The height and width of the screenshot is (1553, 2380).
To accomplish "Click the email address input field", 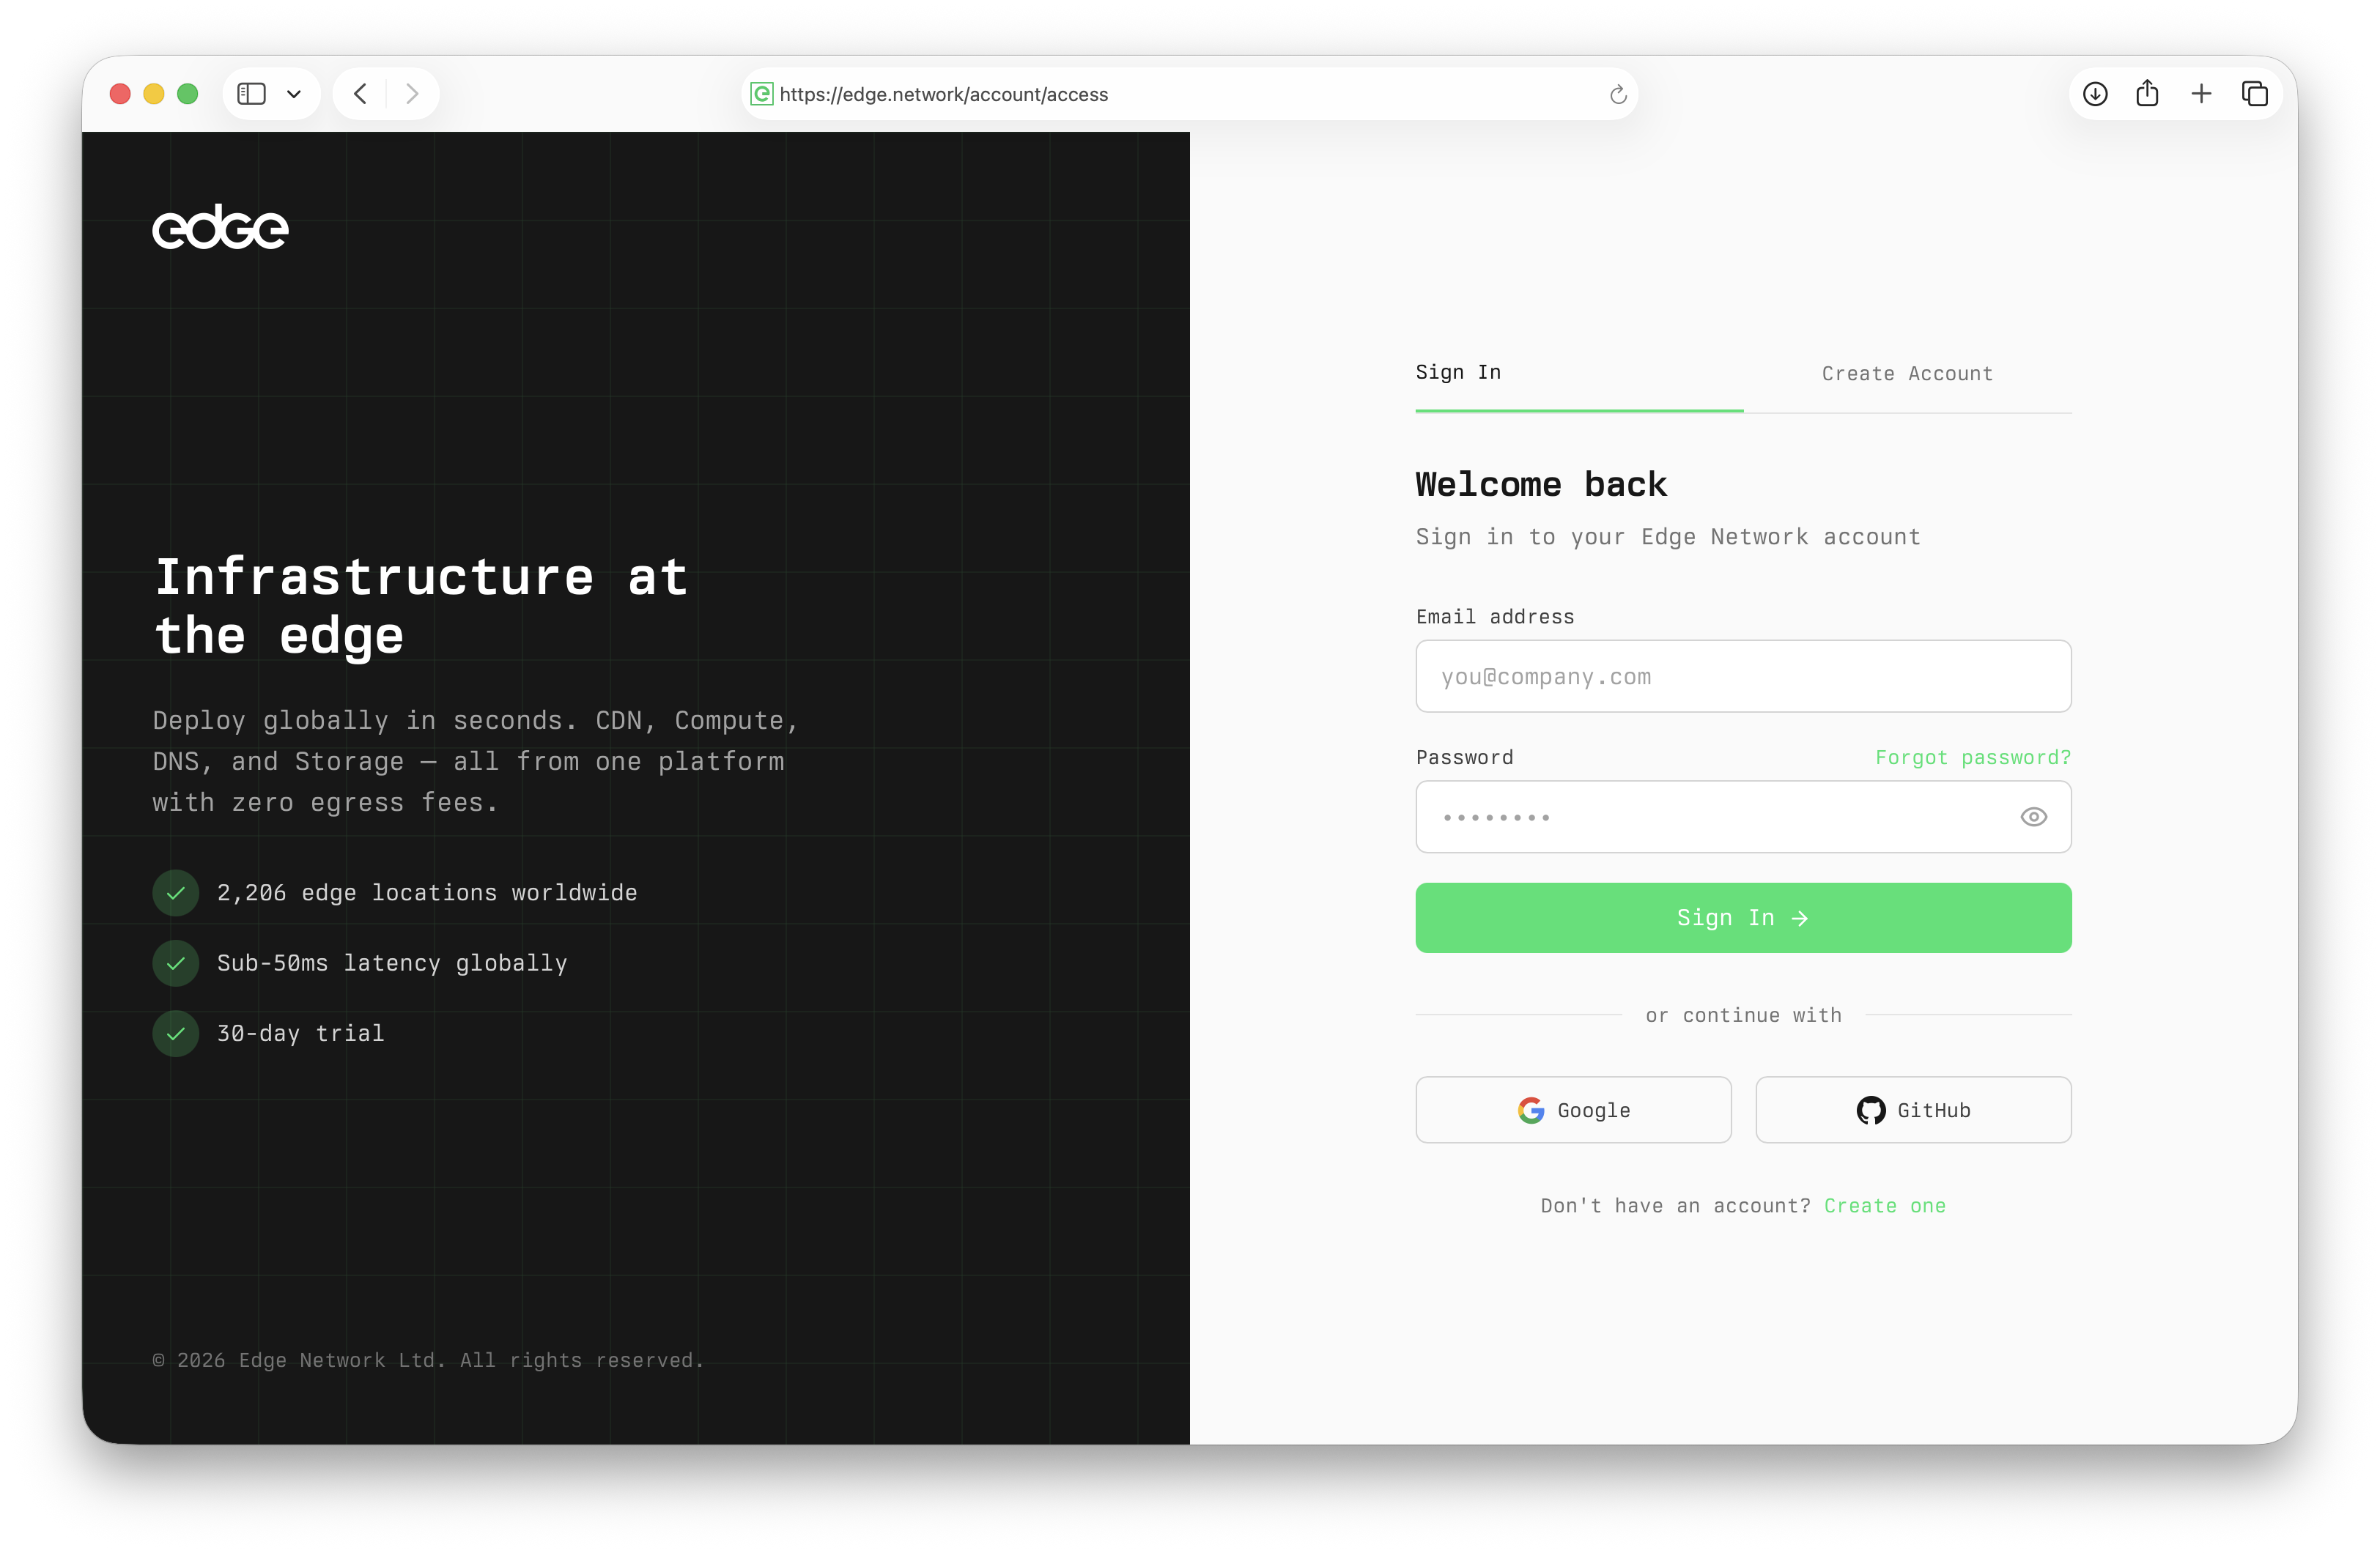I will click(x=1743, y=677).
